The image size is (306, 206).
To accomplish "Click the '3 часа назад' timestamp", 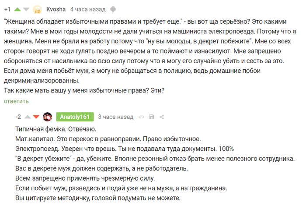I will [x=115, y=117].
